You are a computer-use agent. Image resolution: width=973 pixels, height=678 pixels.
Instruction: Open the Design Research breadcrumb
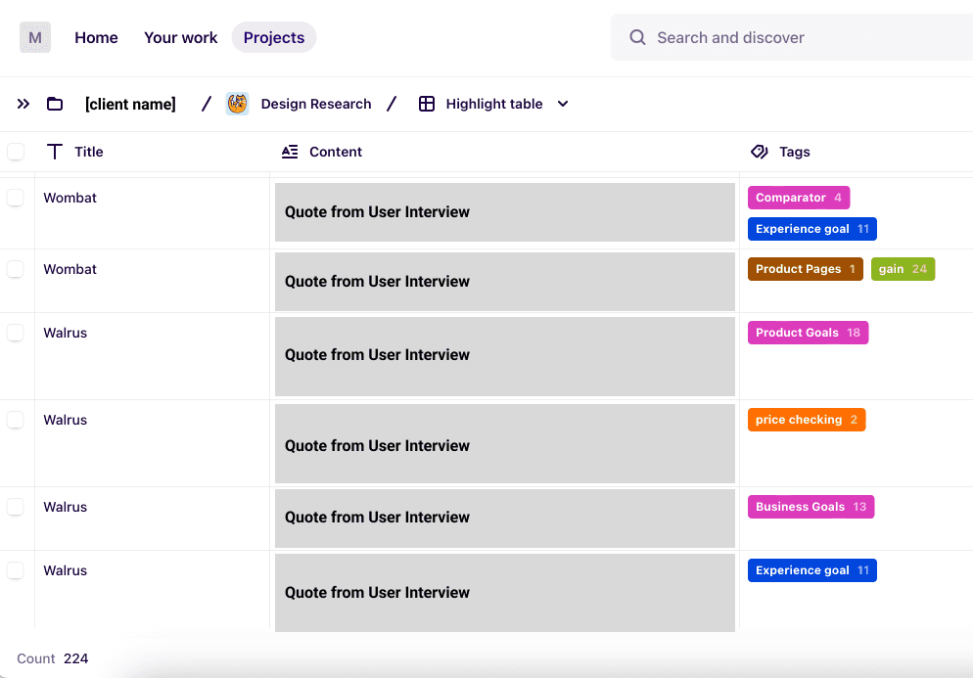[316, 104]
